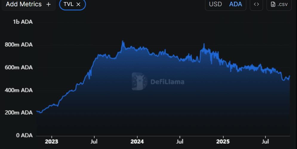Click the download icon in the .csv button
297x149 pixels.
tap(273, 4)
